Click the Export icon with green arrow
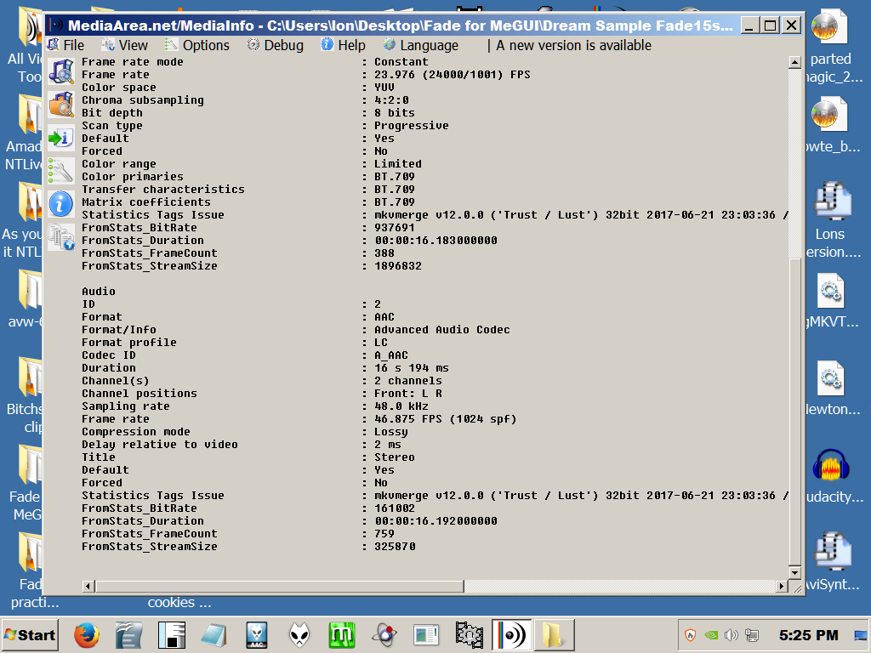This screenshot has width=871, height=653. pyautogui.click(x=61, y=138)
